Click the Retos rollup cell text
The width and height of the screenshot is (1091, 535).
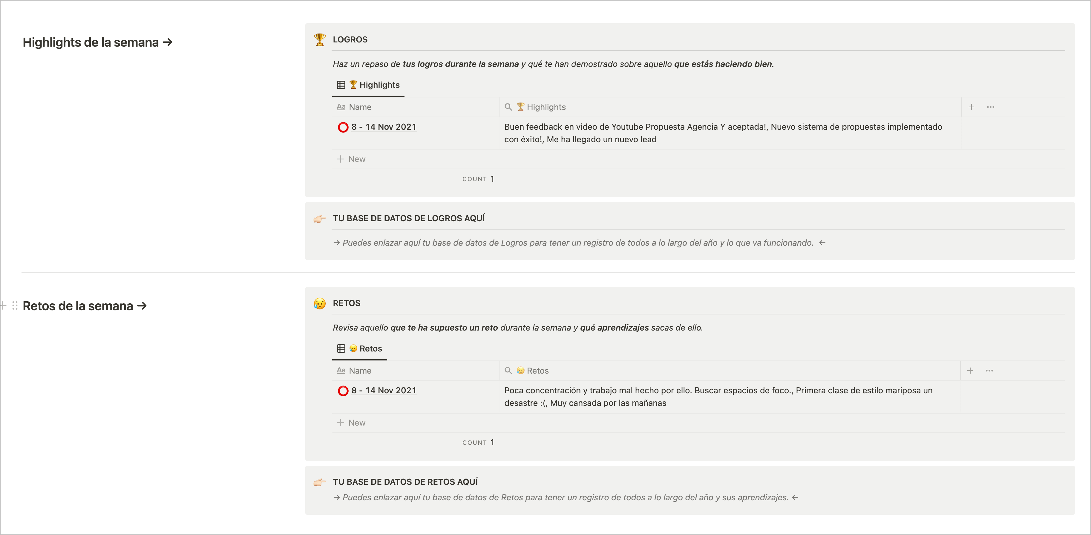718,397
